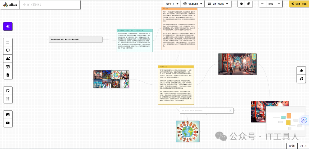Select the speech bubble chat tool
Screen dimensions: 309x149
8,50
